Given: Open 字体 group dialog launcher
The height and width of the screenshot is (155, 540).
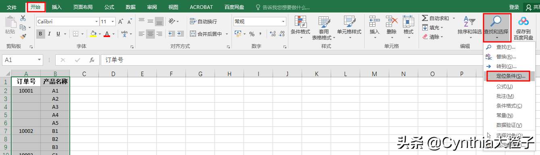Looking at the screenshot, I should coord(132,47).
